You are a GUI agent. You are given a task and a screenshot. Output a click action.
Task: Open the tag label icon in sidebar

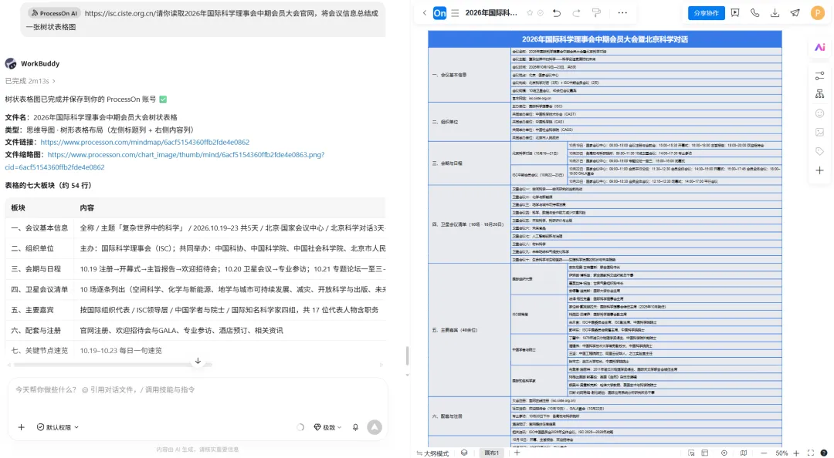pos(819,151)
